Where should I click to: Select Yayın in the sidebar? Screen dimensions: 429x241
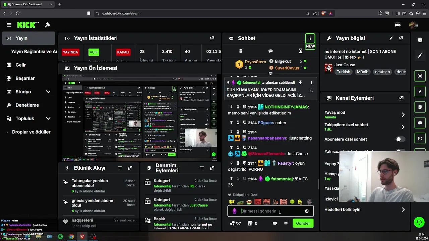pyautogui.click(x=28, y=38)
